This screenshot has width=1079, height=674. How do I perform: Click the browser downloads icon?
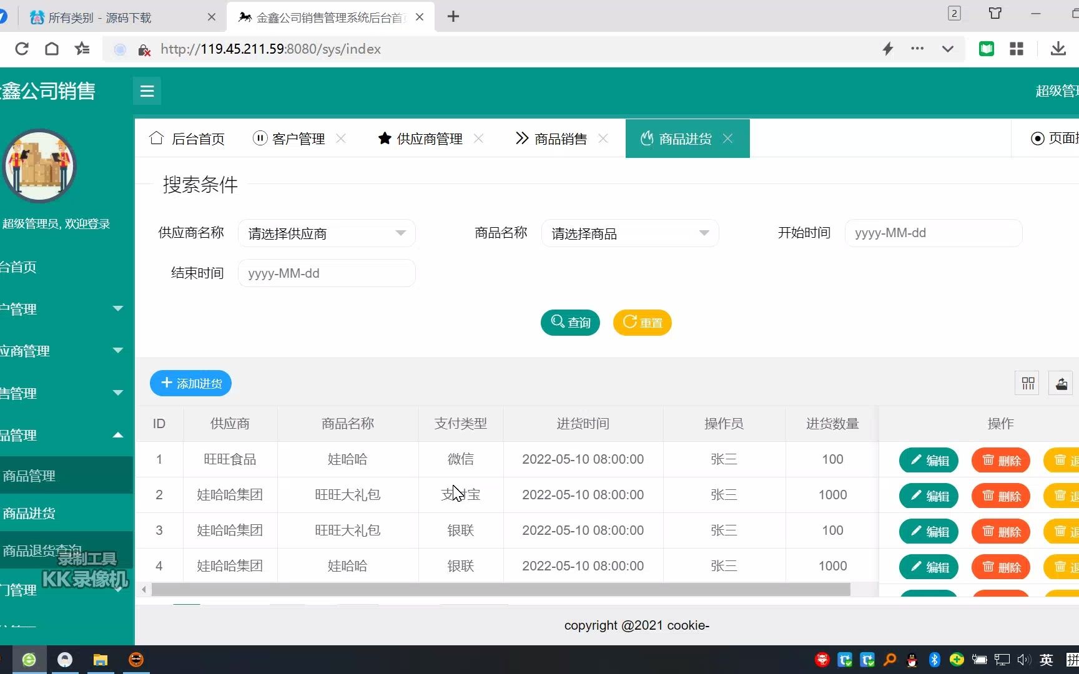click(1058, 49)
